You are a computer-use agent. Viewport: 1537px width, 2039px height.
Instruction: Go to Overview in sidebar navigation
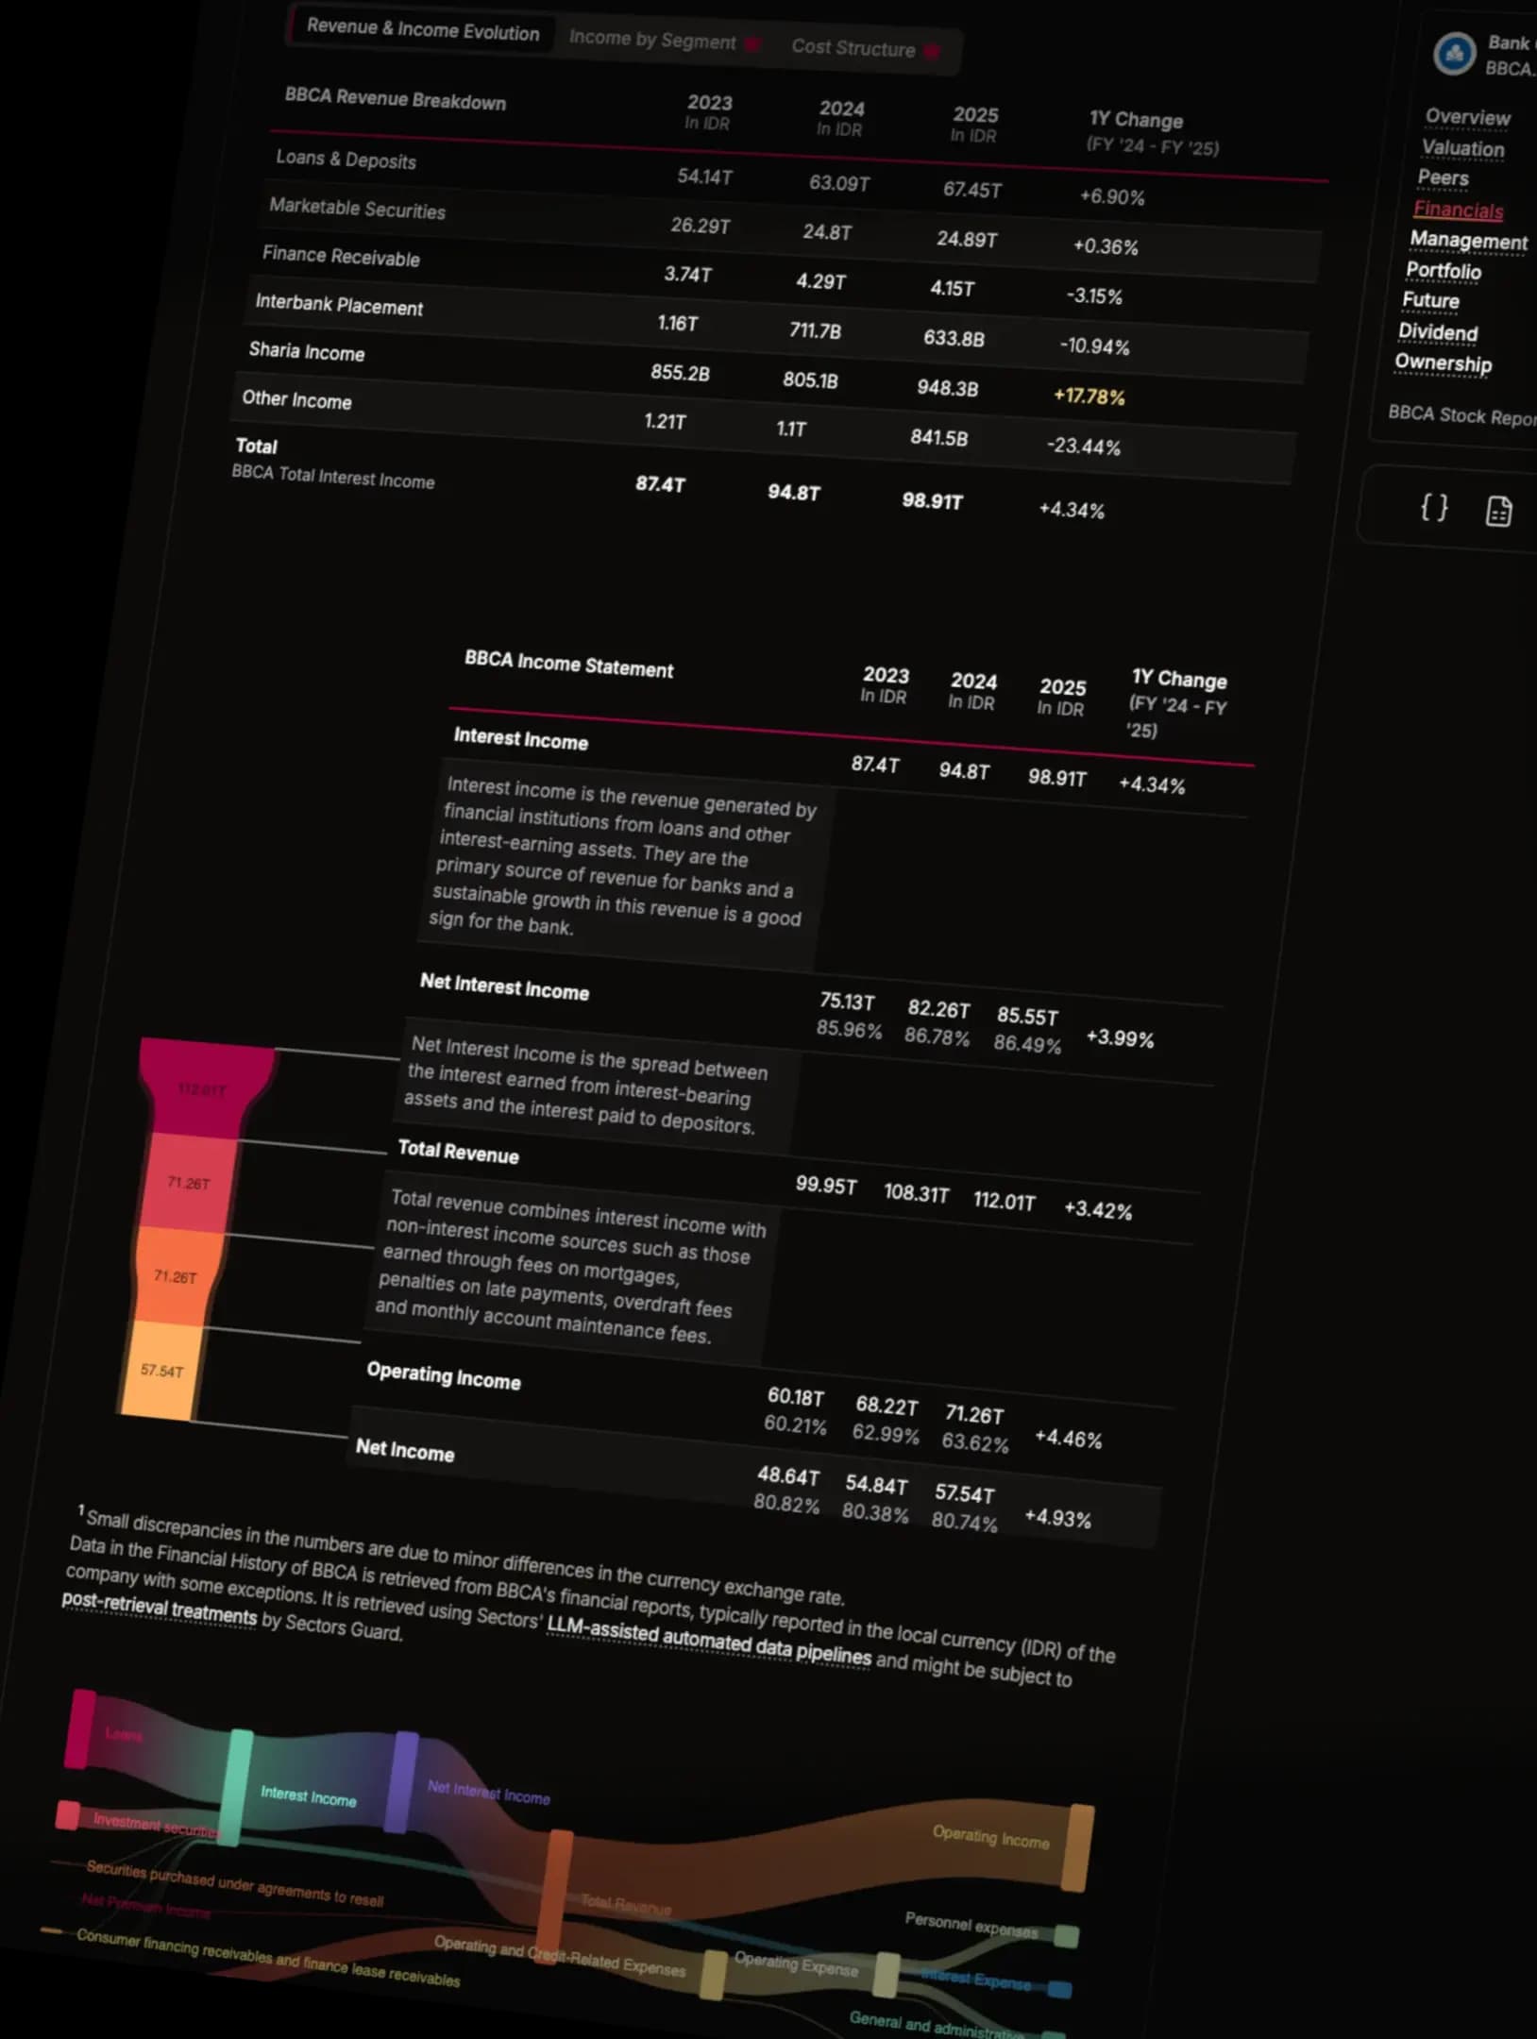point(1467,117)
